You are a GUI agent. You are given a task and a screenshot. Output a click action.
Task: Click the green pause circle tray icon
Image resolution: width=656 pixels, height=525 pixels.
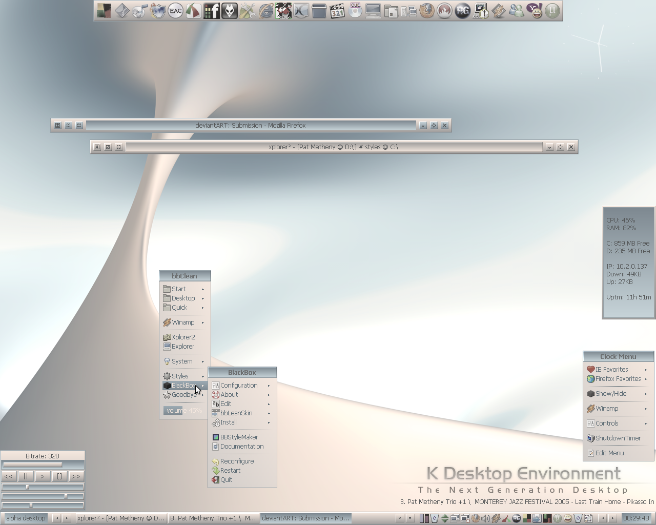tap(557, 518)
